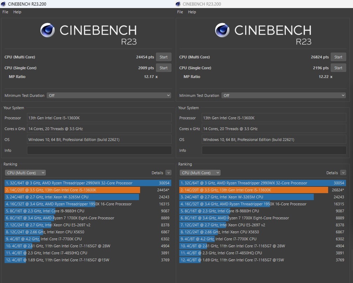Image resolution: width=353 pixels, height=283 pixels.
Task: Select Core i7-7700K ranking row in right window
Action: [x=263, y=239]
